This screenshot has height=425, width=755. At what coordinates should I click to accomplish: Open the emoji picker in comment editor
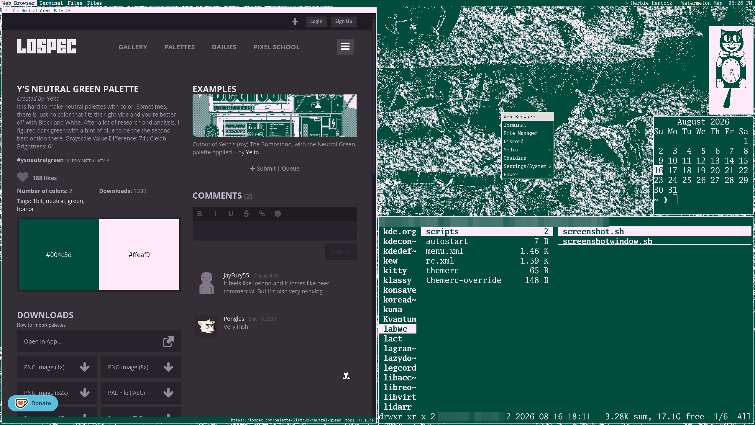pyautogui.click(x=278, y=214)
